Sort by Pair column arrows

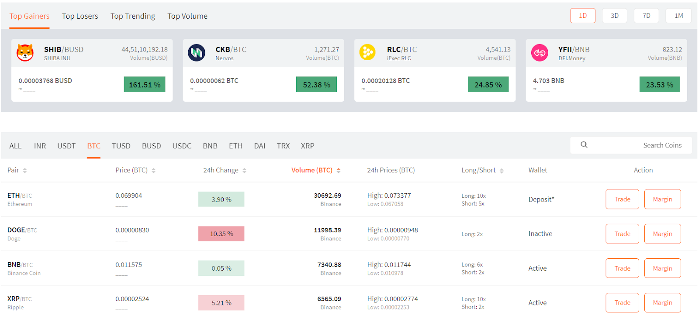[x=25, y=171]
